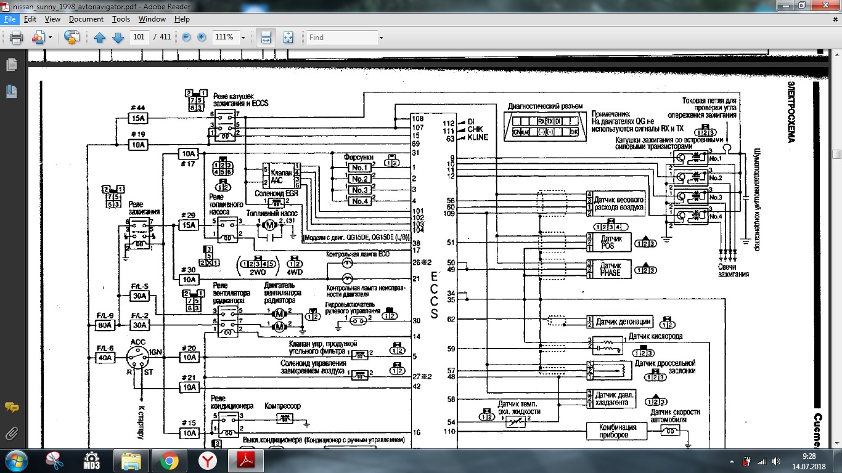Click inside the Find search box

pos(341,38)
